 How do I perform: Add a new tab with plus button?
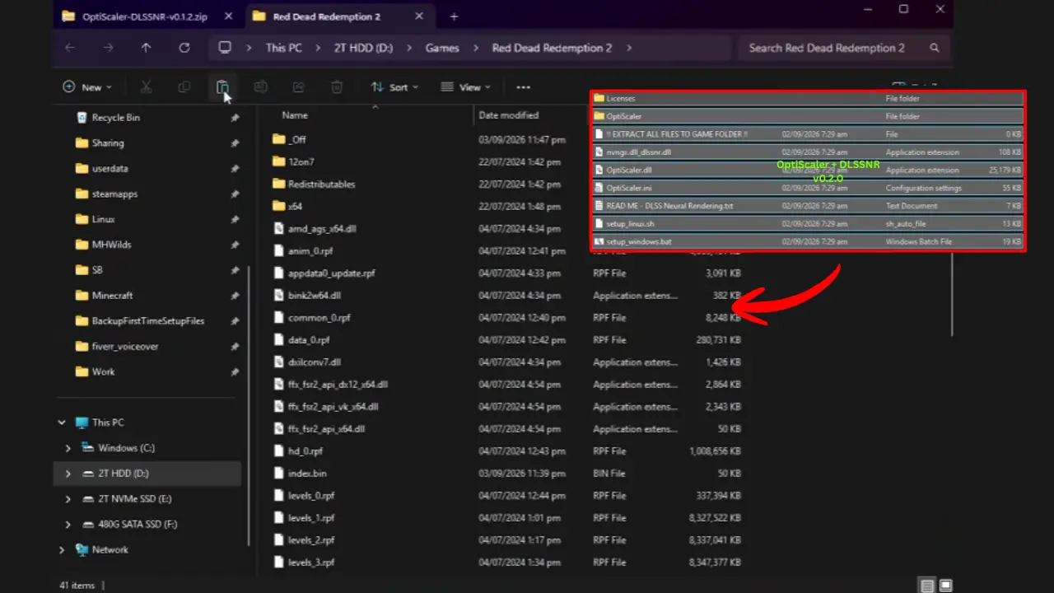pos(454,16)
